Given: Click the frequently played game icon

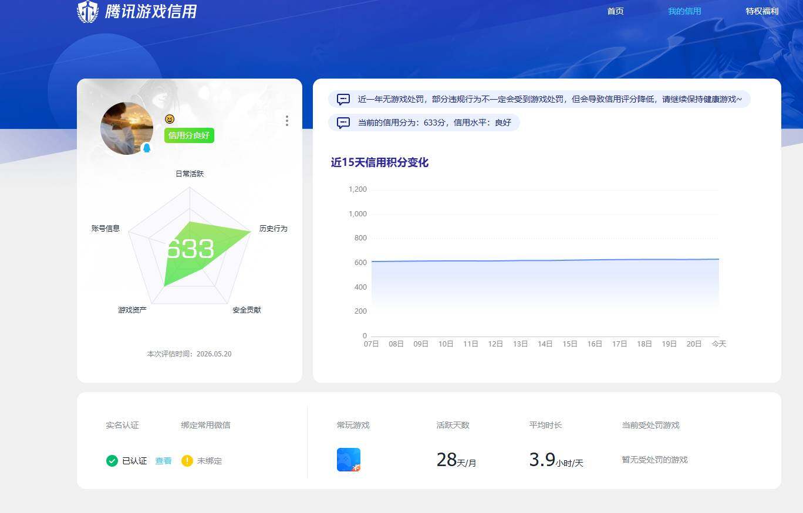Looking at the screenshot, I should click(x=349, y=460).
